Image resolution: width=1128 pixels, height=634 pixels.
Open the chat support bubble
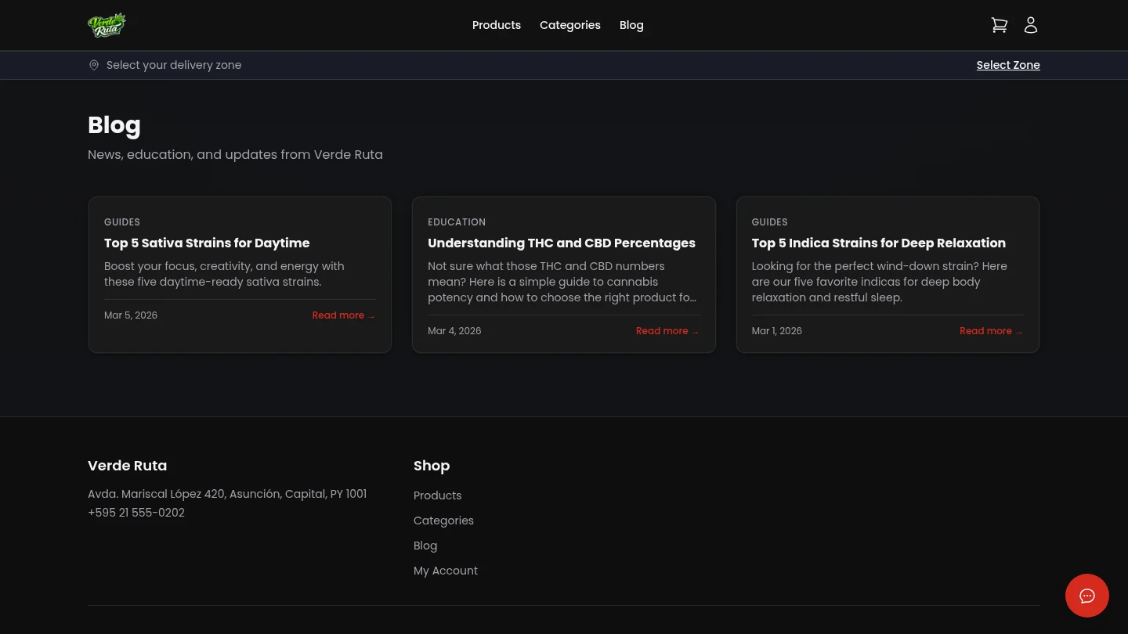[x=1086, y=596]
